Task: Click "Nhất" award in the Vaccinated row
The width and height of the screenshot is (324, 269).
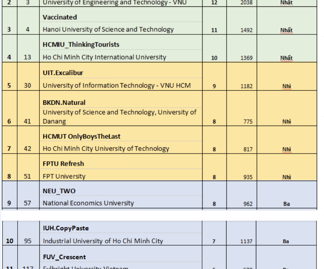Action: [286, 30]
